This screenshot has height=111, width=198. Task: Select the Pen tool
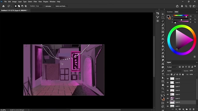(x=163, y=71)
